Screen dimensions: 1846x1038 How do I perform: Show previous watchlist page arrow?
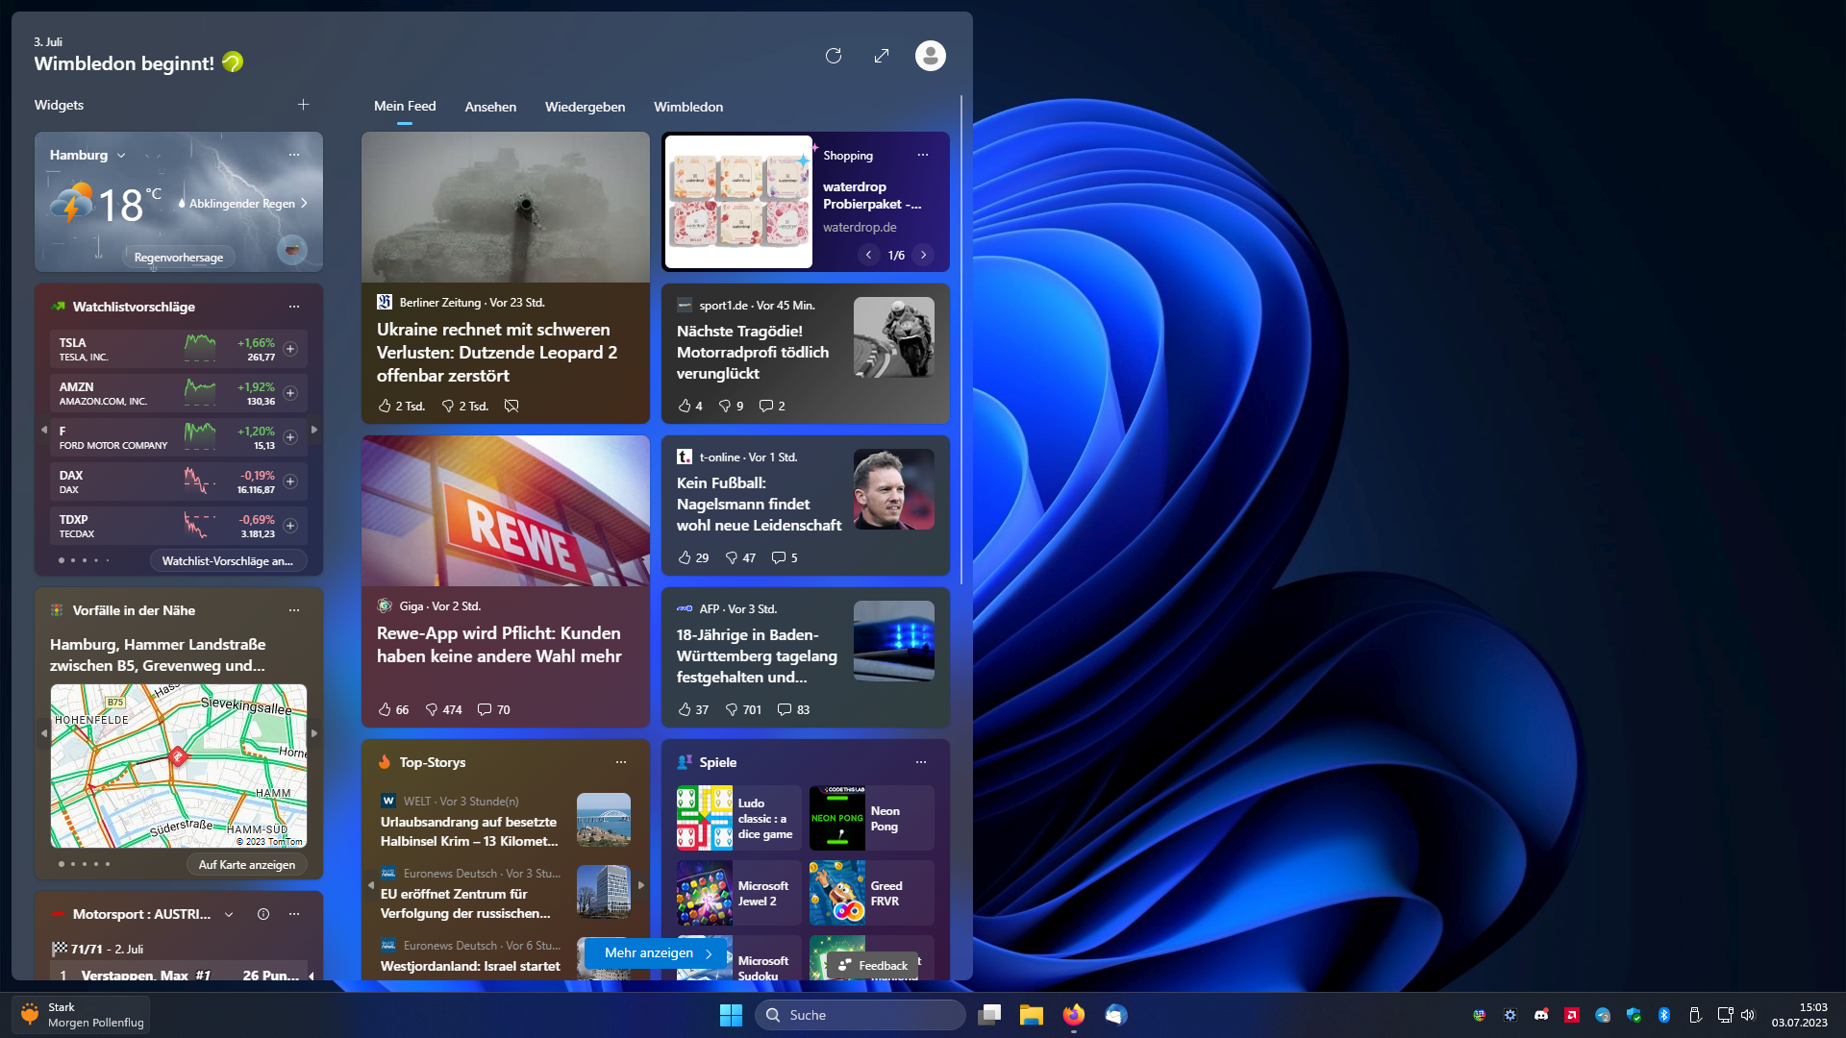(x=43, y=430)
